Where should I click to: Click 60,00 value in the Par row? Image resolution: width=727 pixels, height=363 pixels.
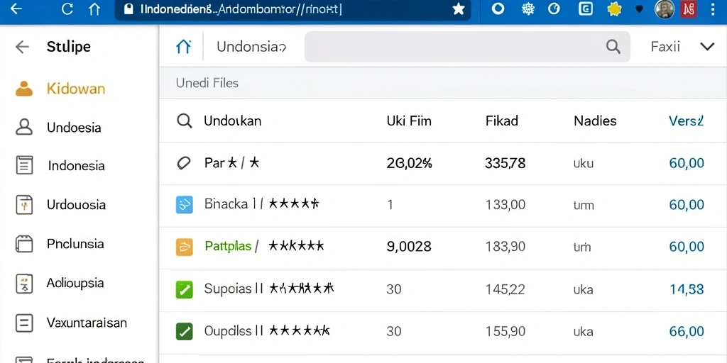687,163
